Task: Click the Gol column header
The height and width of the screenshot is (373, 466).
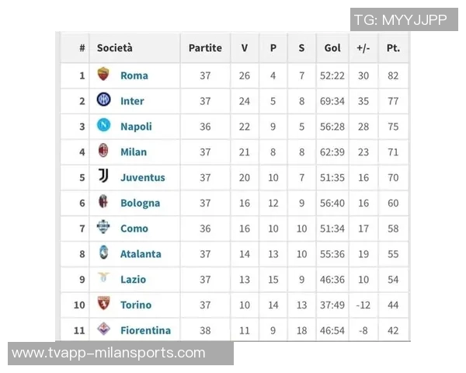Action: [332, 47]
